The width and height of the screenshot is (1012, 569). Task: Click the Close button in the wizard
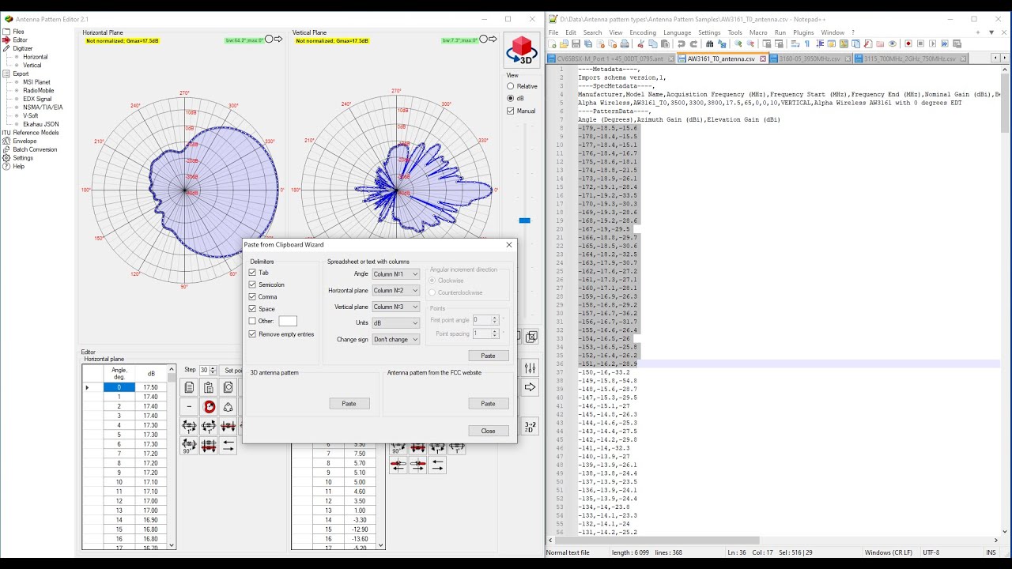pos(488,431)
